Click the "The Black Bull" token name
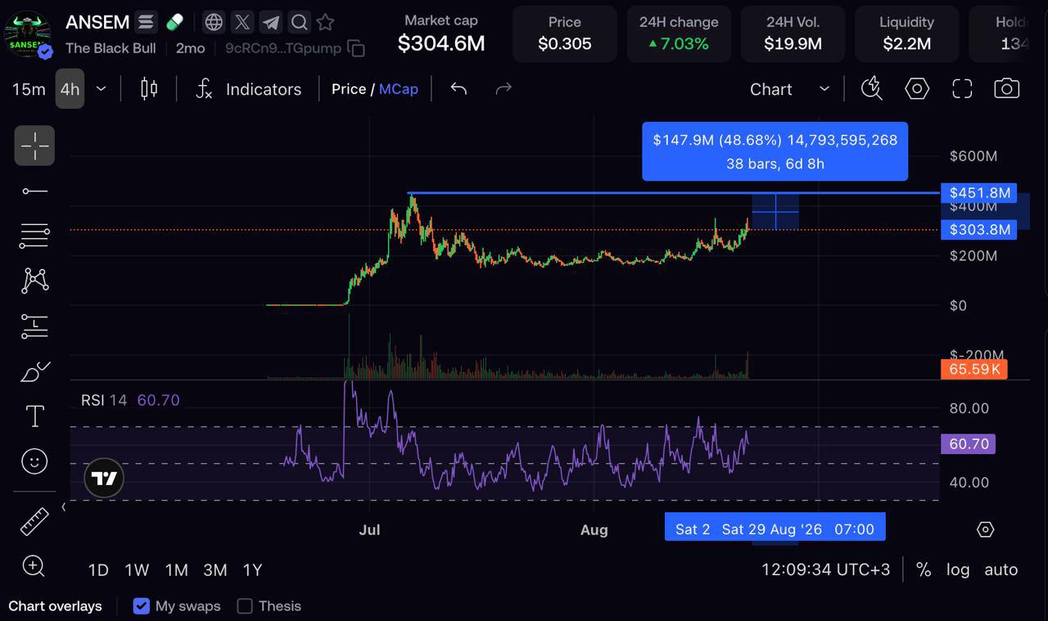The image size is (1048, 621). tap(111, 48)
